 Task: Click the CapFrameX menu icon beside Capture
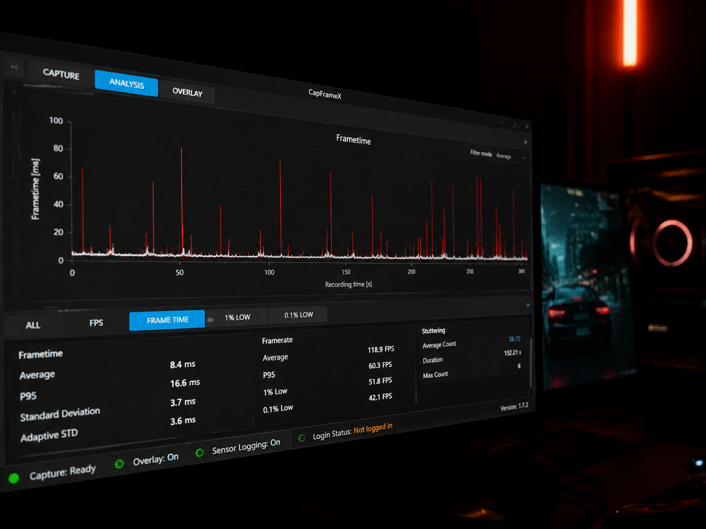click(15, 68)
